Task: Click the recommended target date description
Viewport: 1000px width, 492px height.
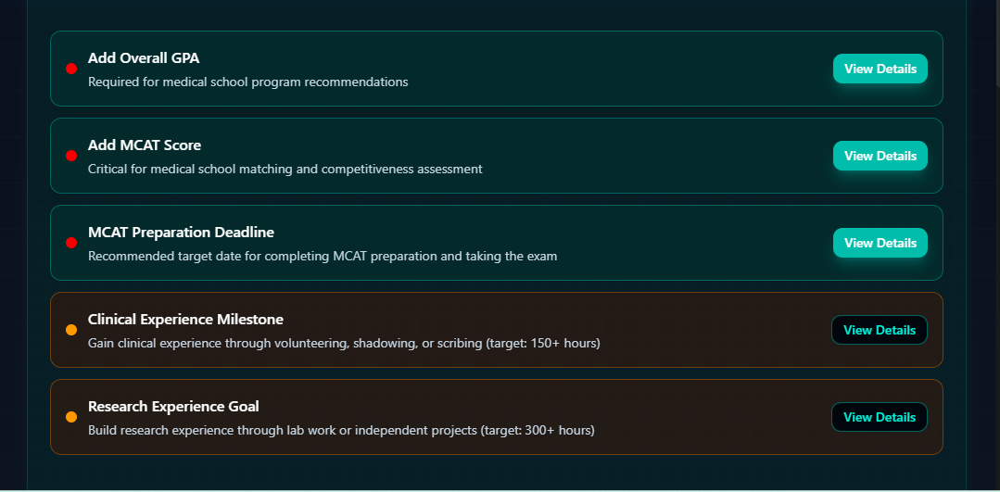Action: pos(323,256)
